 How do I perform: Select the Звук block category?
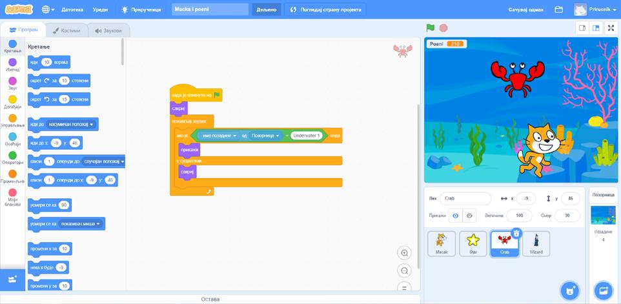click(x=13, y=83)
